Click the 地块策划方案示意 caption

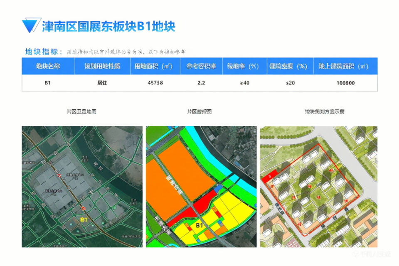coord(325,111)
